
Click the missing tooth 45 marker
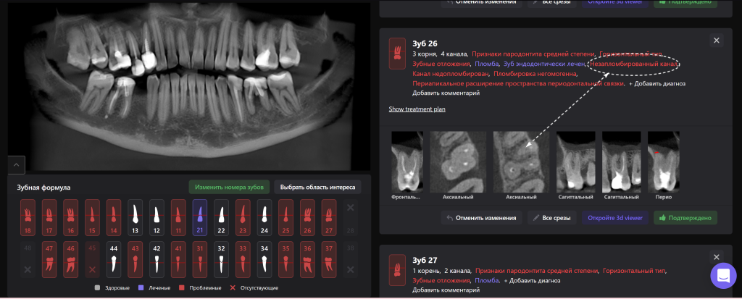click(92, 256)
